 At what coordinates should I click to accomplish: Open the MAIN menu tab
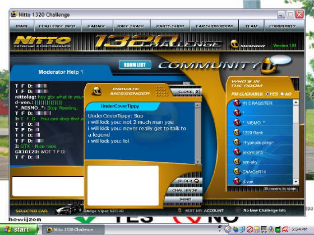(22, 26)
